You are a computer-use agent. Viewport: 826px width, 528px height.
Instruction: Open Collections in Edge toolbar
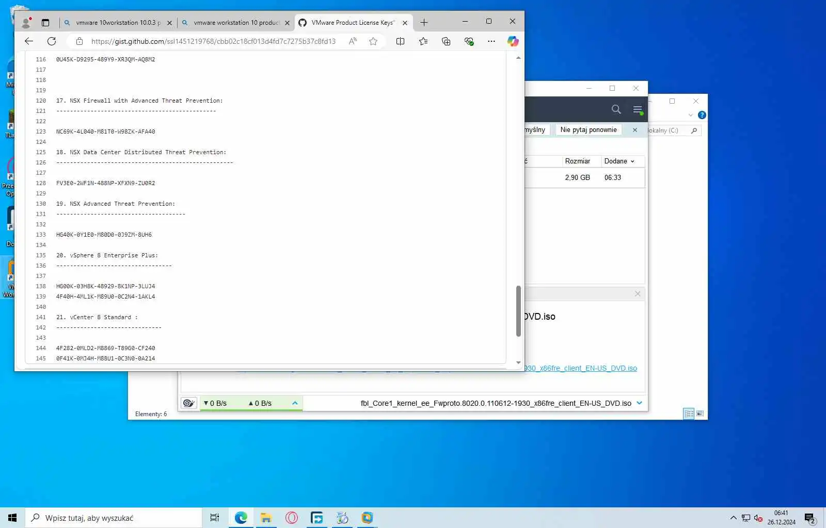446,41
